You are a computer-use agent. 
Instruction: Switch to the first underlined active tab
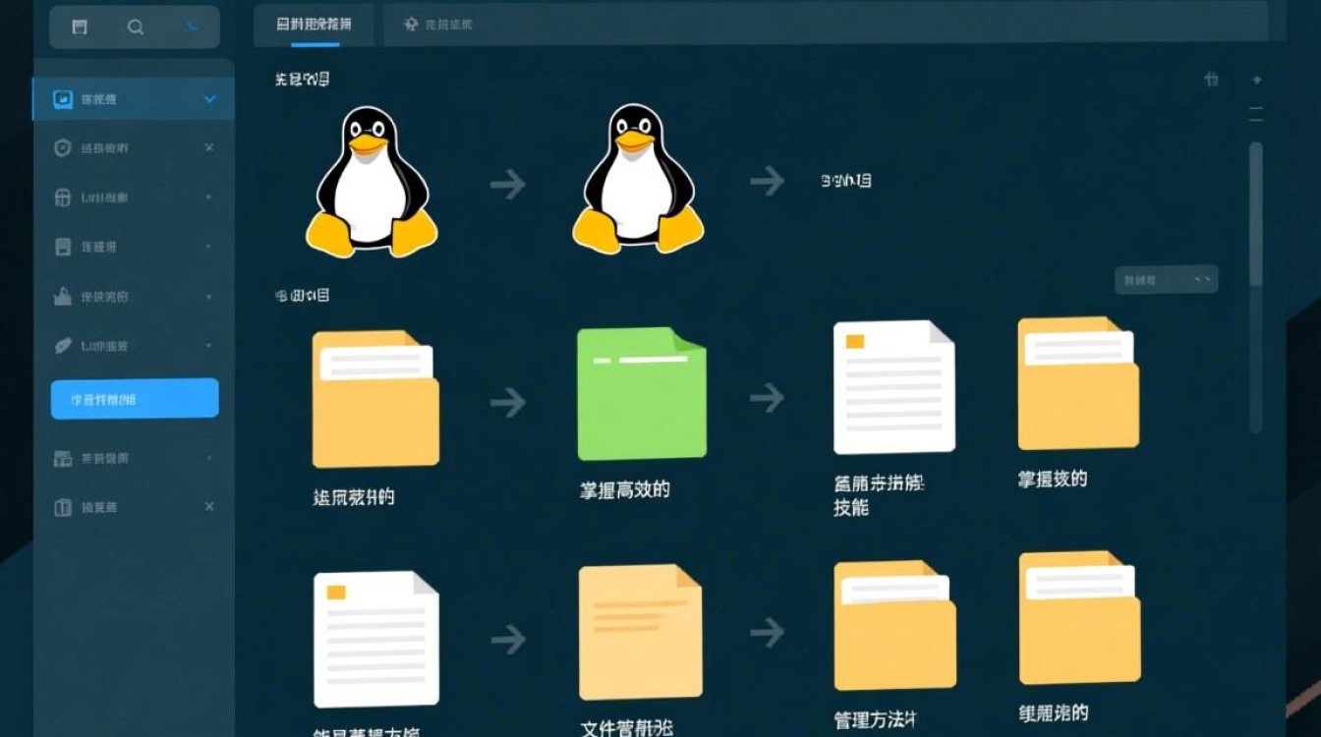coord(314,25)
